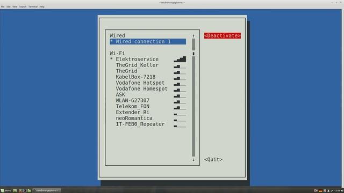Open the file manager folder icon in the panel
The width and height of the screenshot is (344, 193).
click(29, 191)
